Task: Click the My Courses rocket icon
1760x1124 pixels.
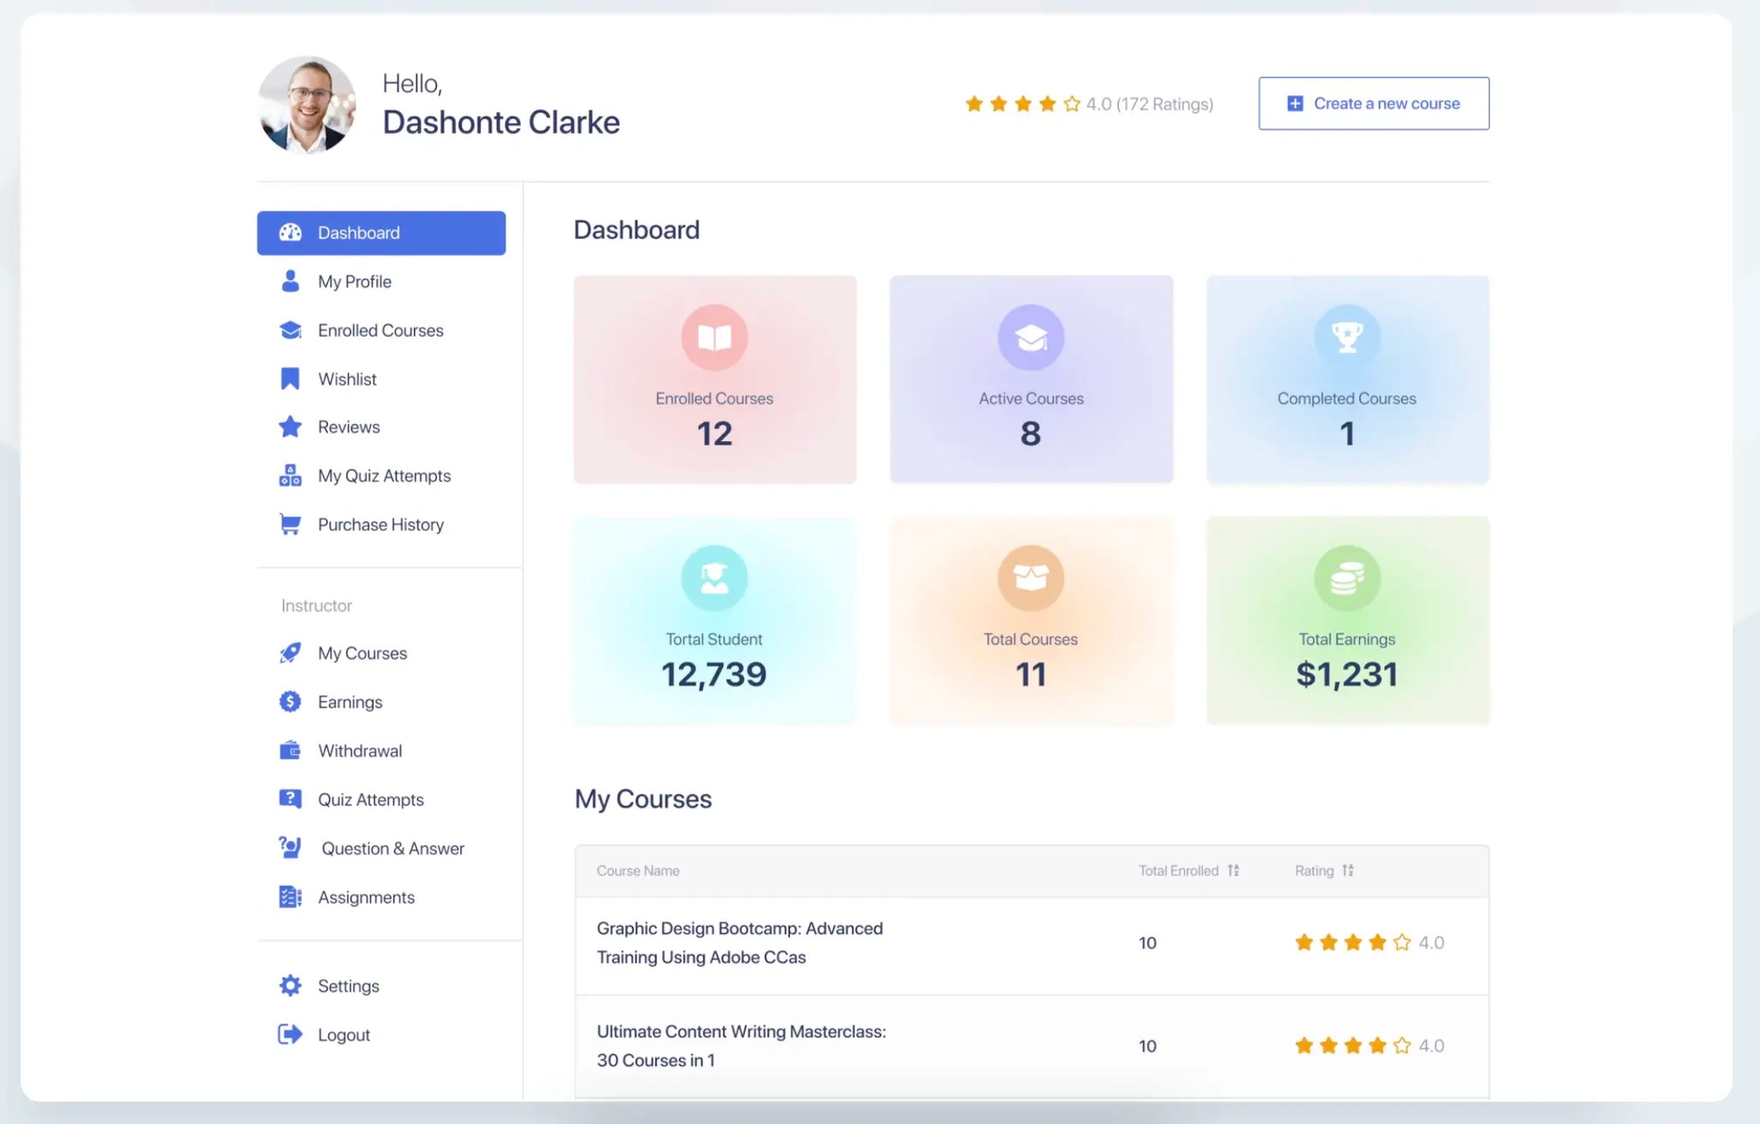Action: coord(290,653)
